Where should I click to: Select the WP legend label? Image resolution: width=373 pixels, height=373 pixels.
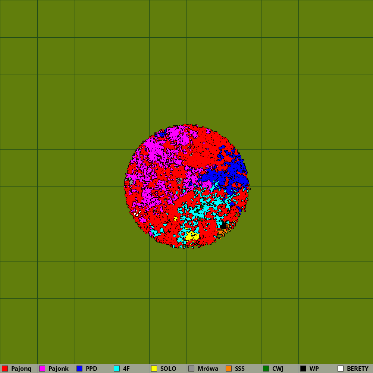[x=314, y=369]
